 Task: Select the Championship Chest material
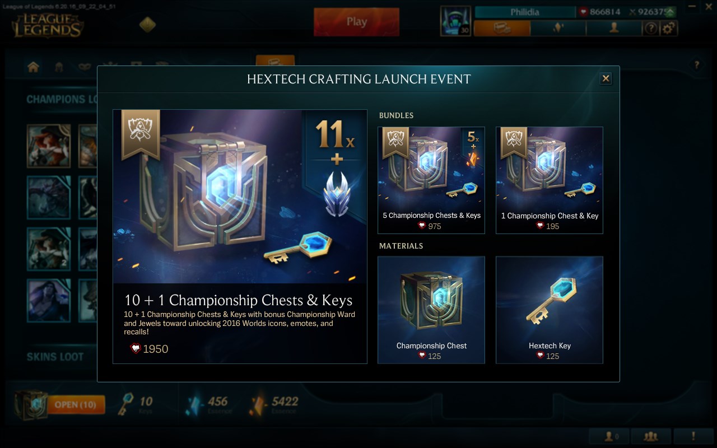click(431, 310)
